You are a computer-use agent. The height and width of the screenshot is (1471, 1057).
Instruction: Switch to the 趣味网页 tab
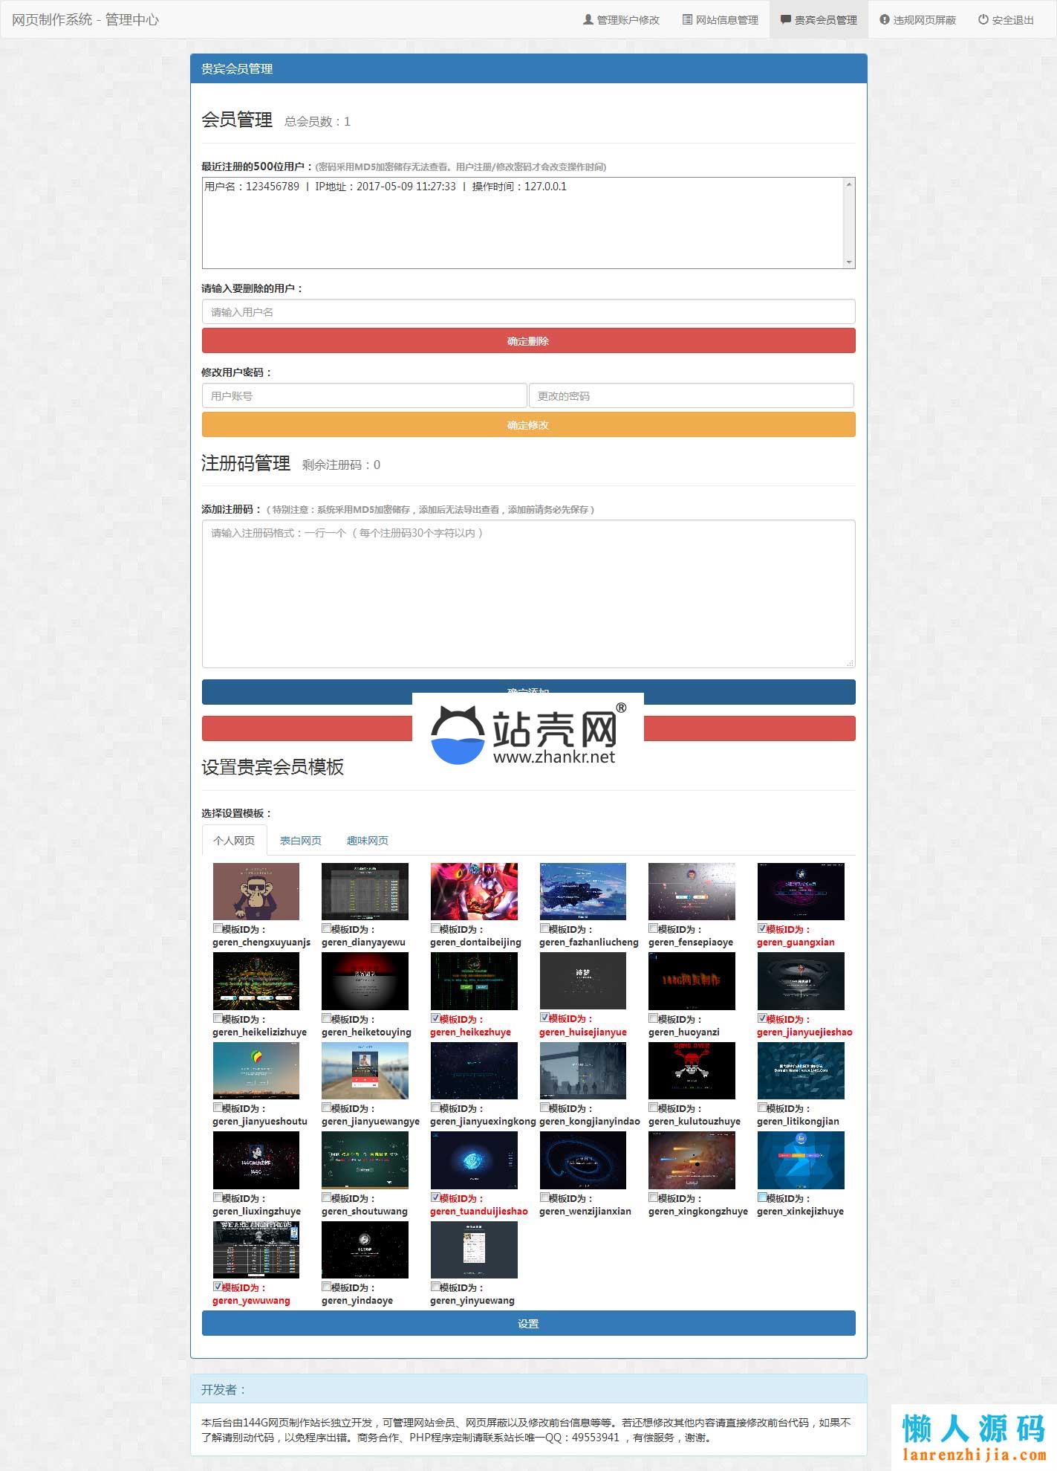(x=367, y=841)
